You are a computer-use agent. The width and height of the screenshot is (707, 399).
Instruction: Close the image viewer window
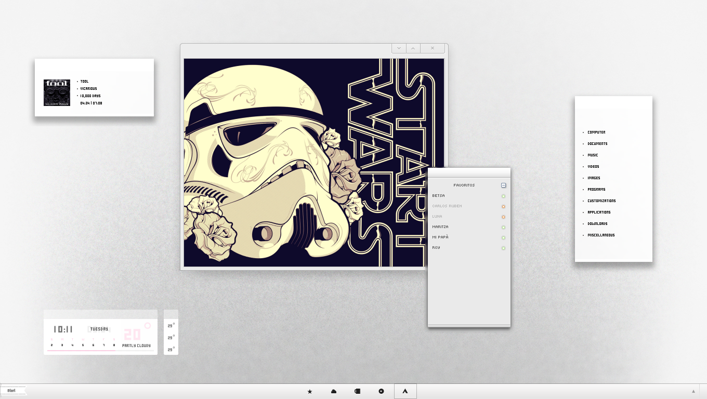(433, 48)
